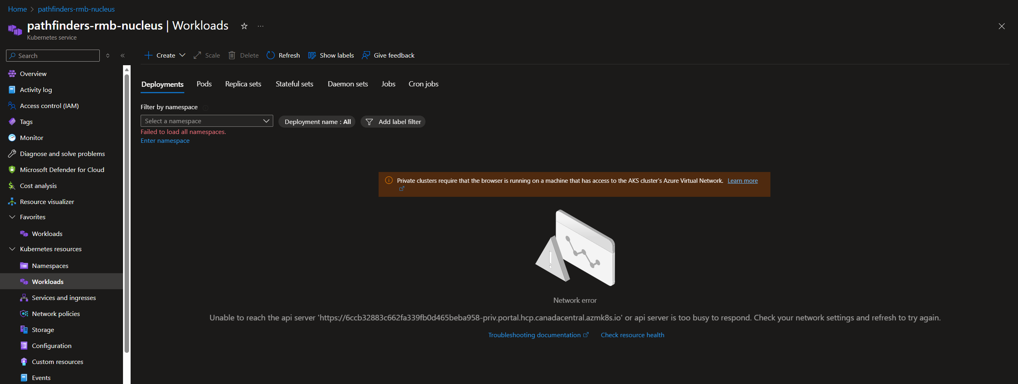Click the Diagnose and solve problems wrench icon
The width and height of the screenshot is (1018, 384).
point(12,154)
